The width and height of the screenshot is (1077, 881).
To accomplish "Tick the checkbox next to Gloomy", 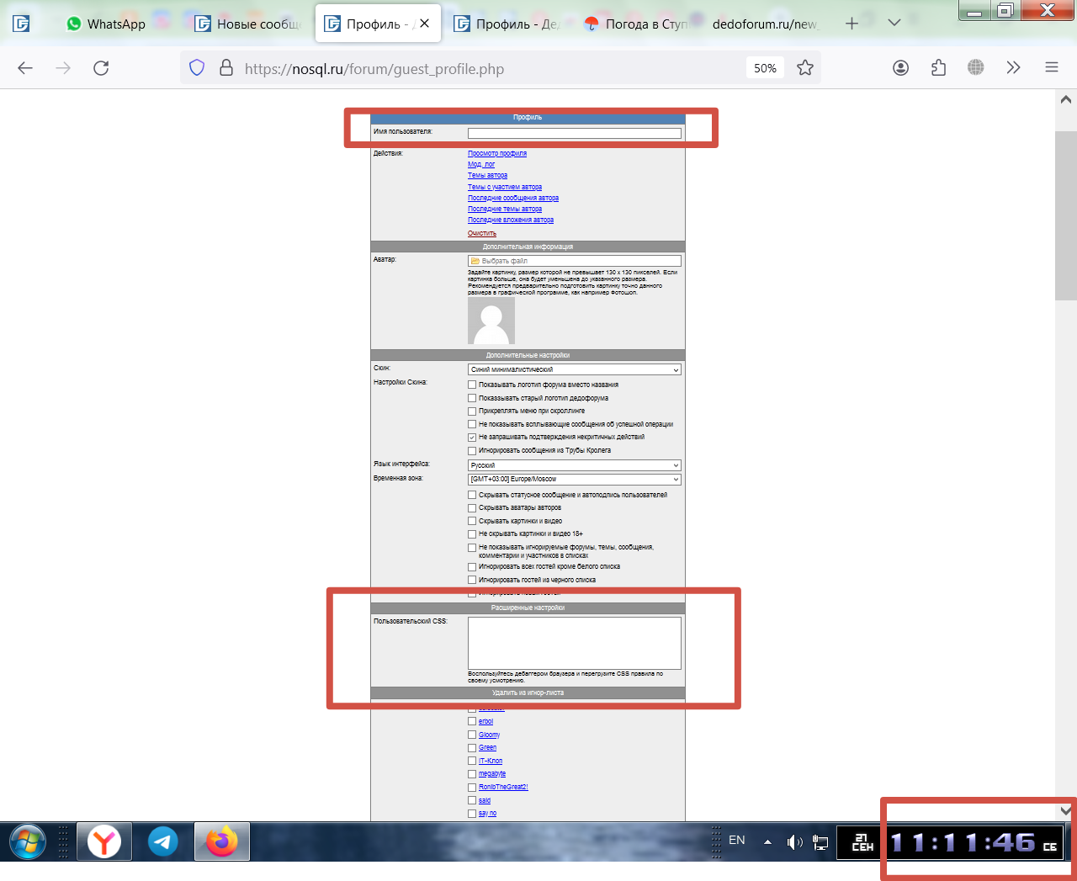I will click(472, 735).
